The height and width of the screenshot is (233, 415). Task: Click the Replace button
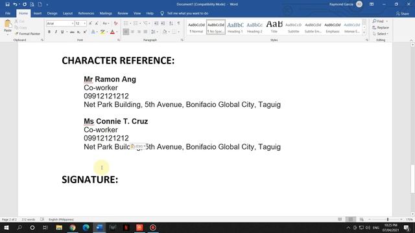pyautogui.click(x=381, y=27)
